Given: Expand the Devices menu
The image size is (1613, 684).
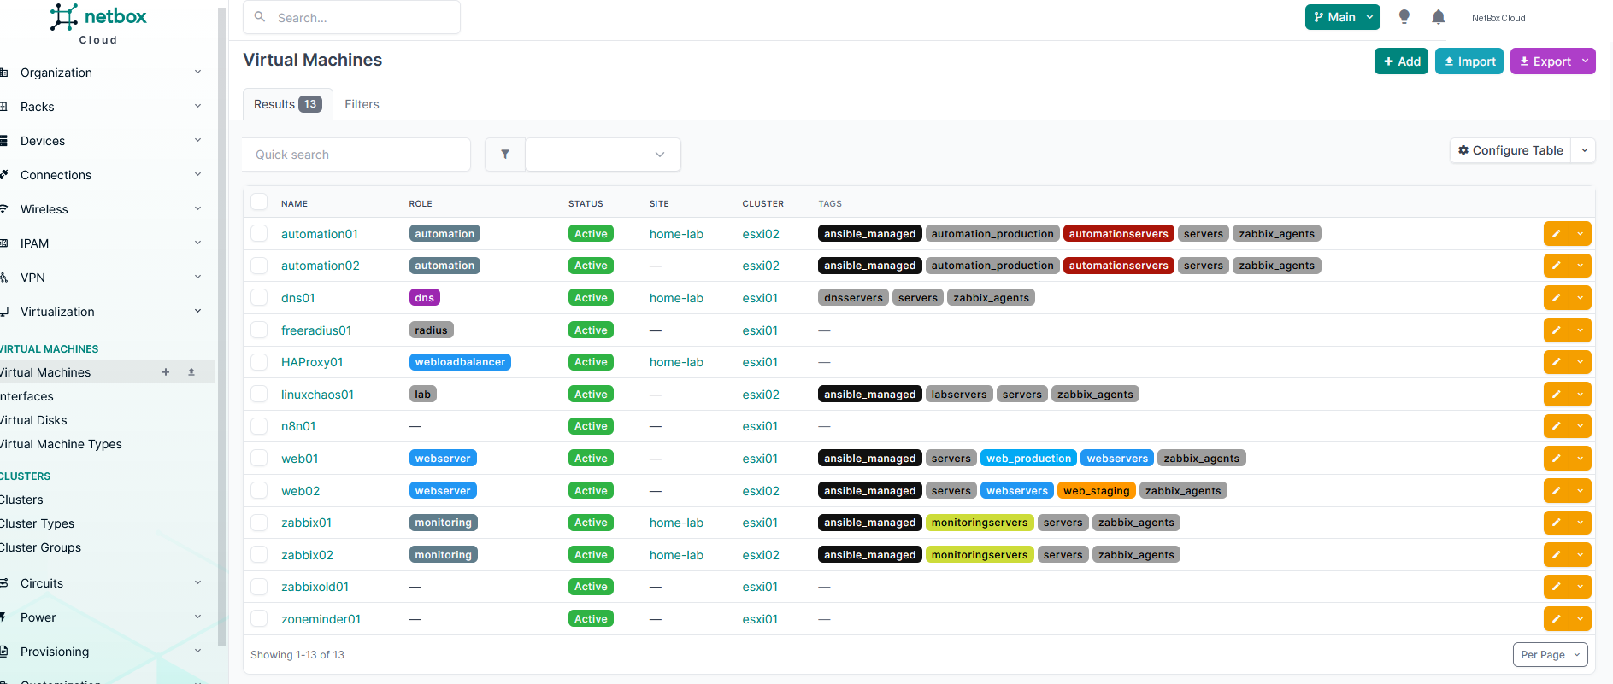Looking at the screenshot, I should 101,141.
